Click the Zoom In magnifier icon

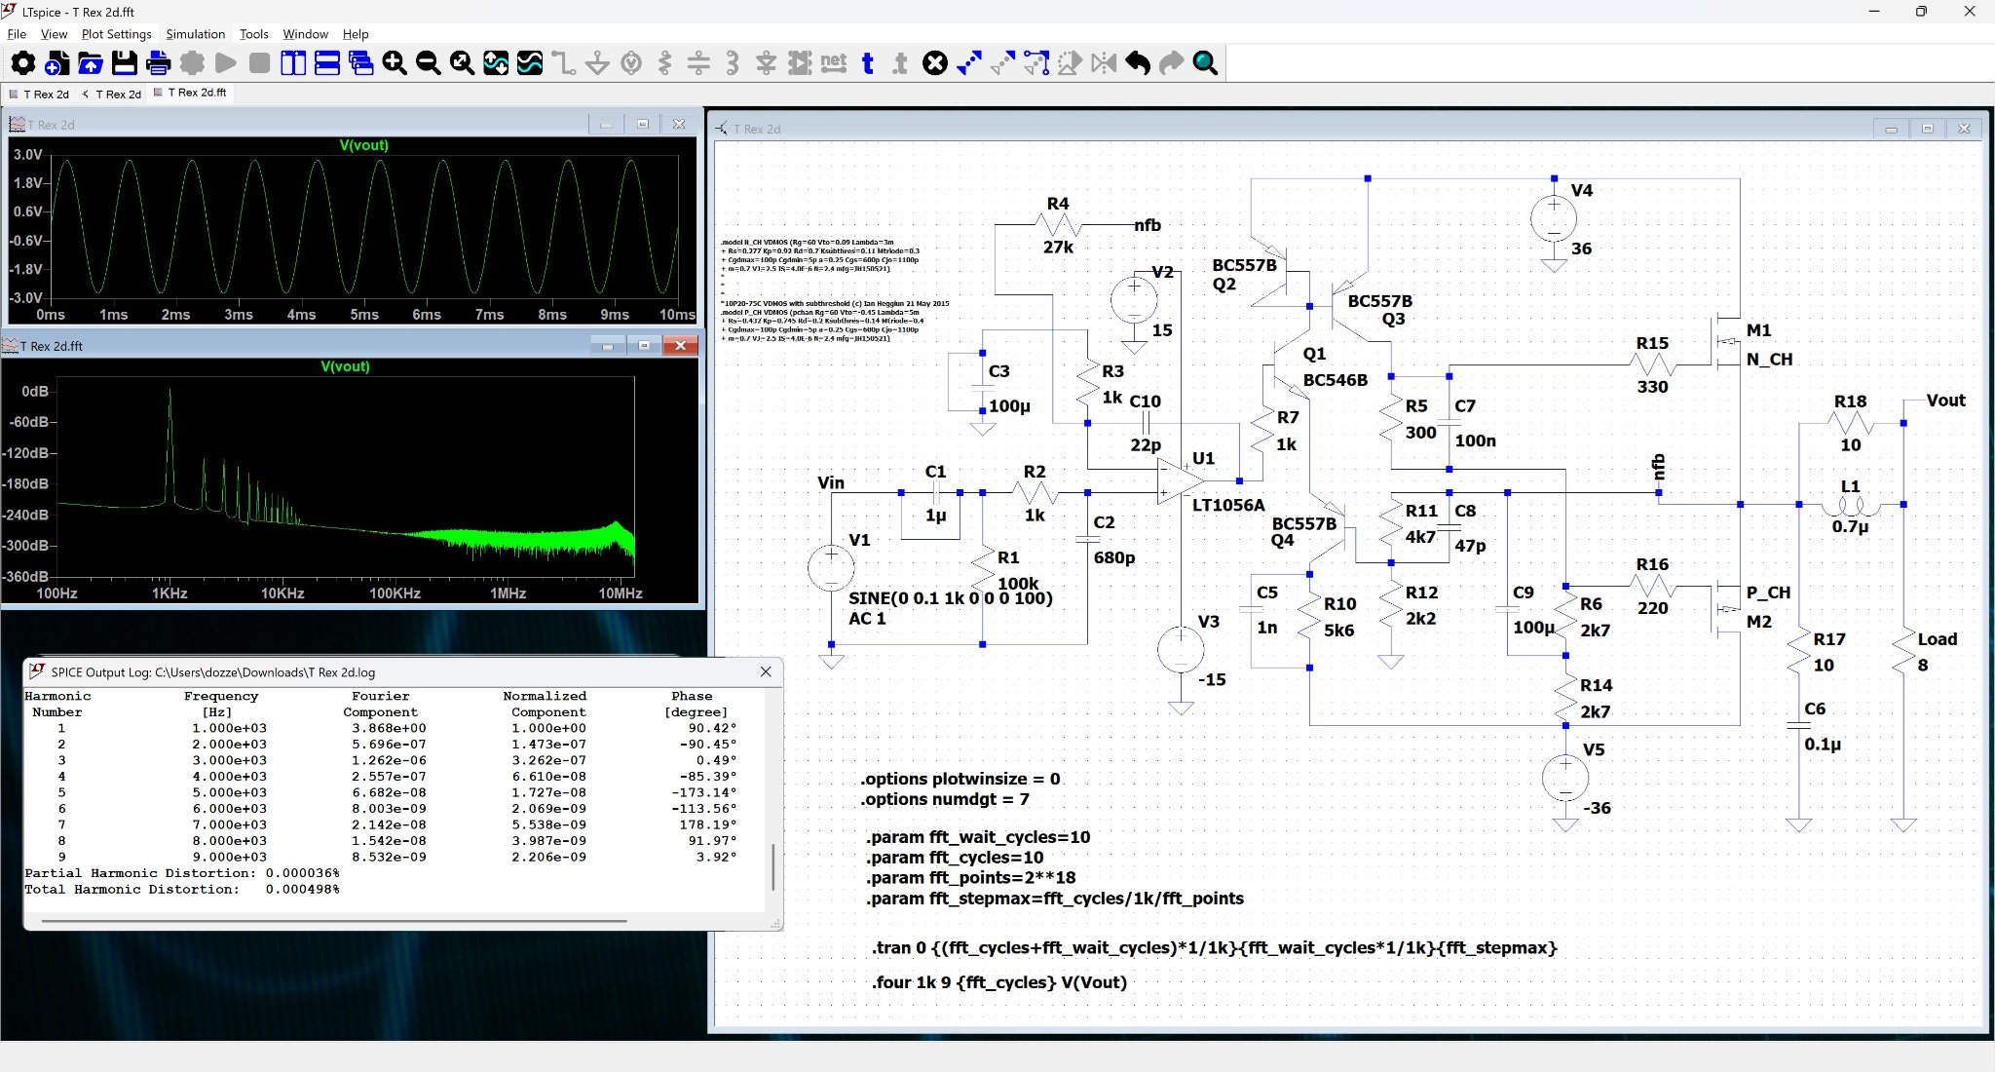point(395,63)
